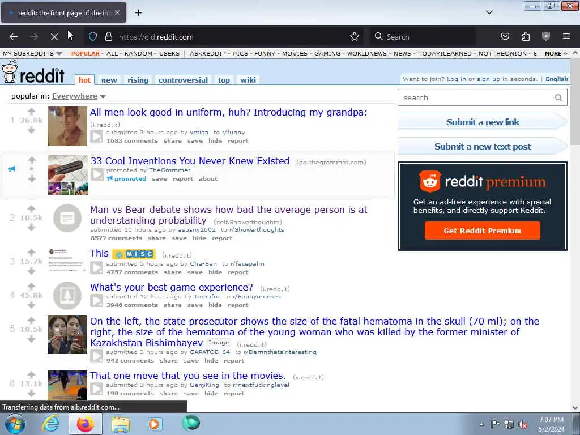Upvote the facepalm 'This' post
Image resolution: width=580 pixels, height=435 pixels.
pos(32,253)
